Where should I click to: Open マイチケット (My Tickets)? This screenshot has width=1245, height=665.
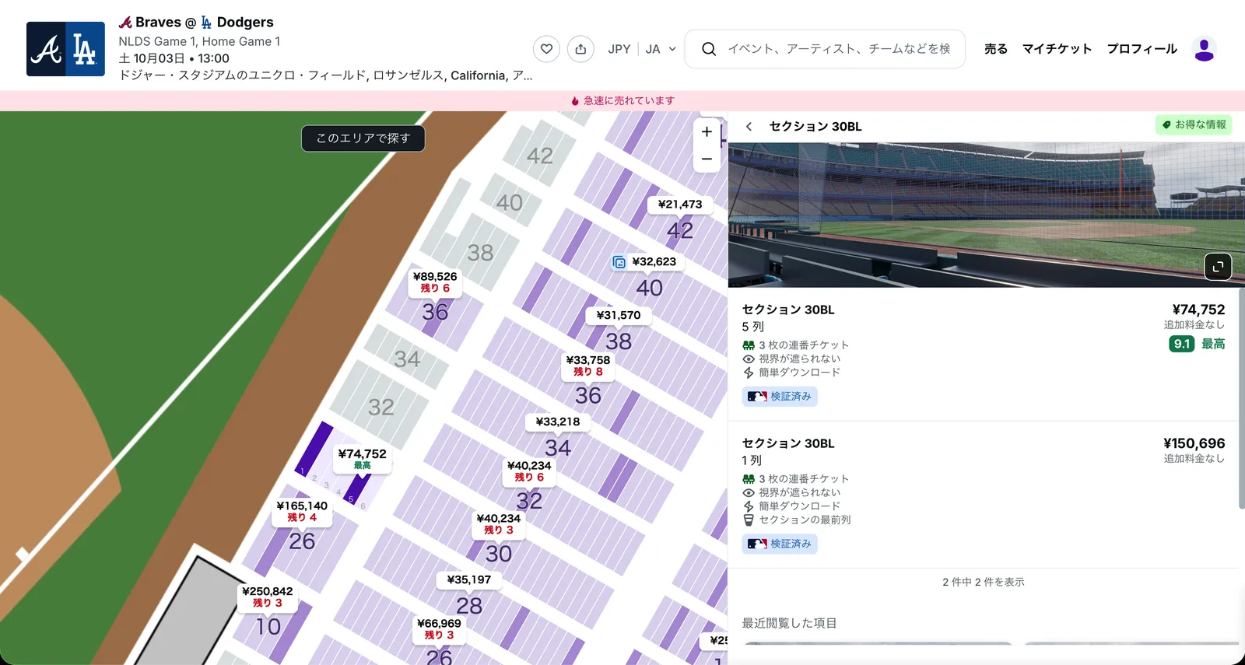point(1057,49)
